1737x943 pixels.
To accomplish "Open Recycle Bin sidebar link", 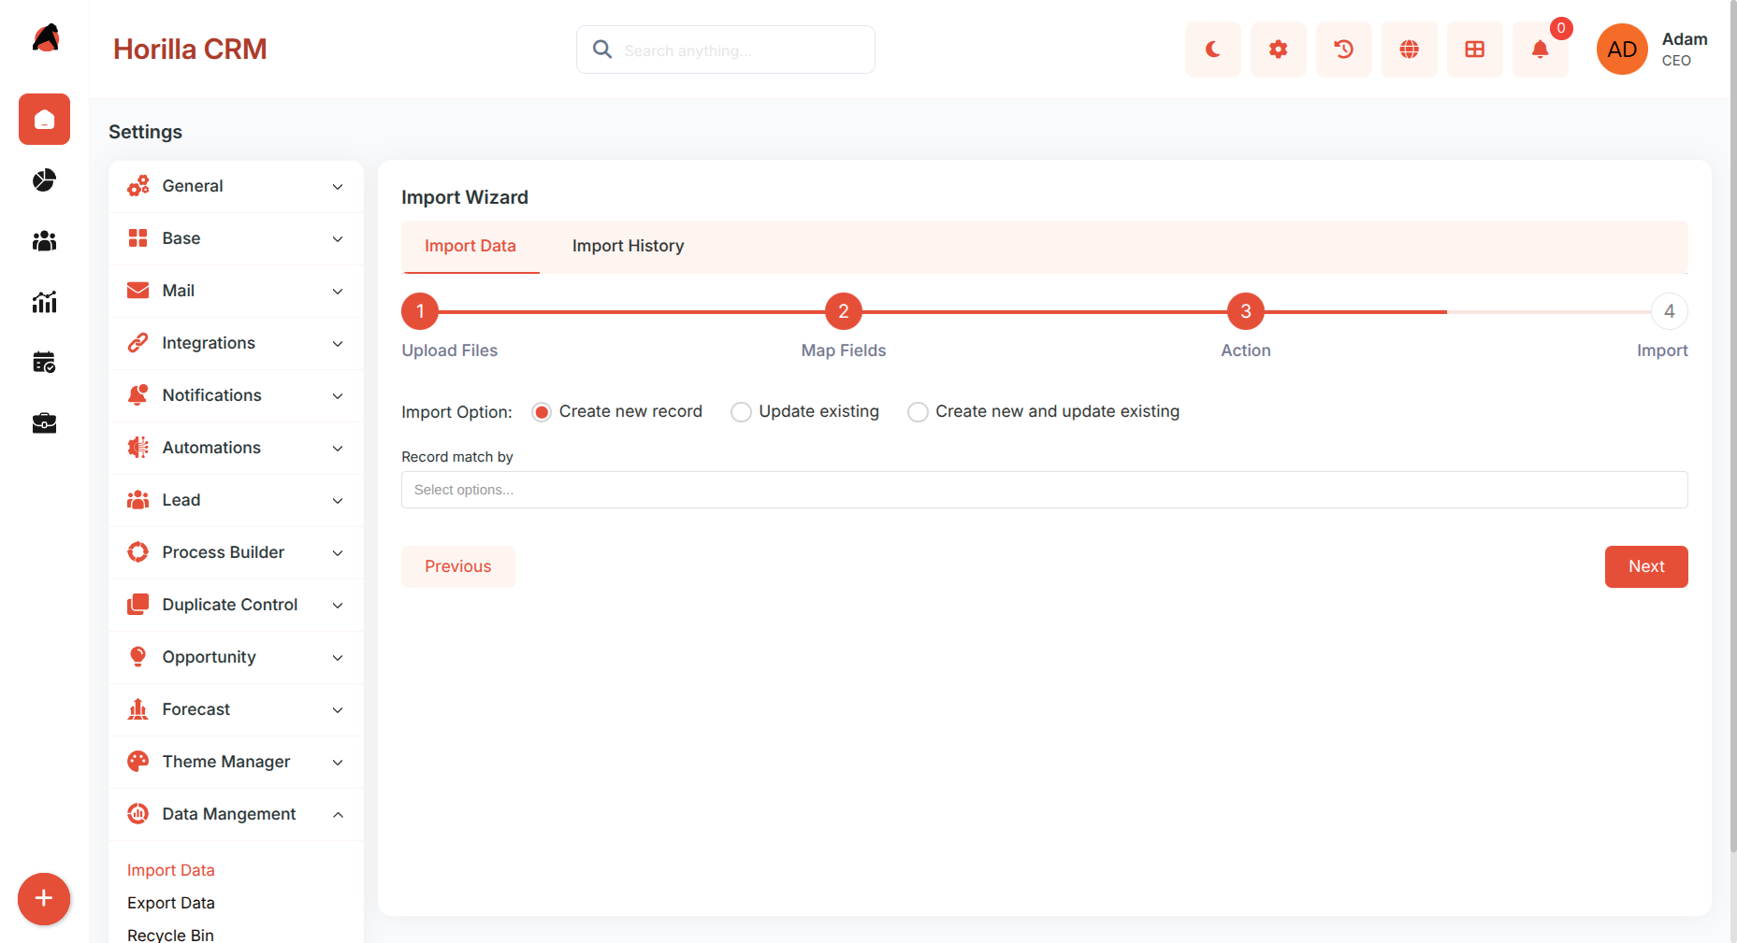I will pos(170,935).
